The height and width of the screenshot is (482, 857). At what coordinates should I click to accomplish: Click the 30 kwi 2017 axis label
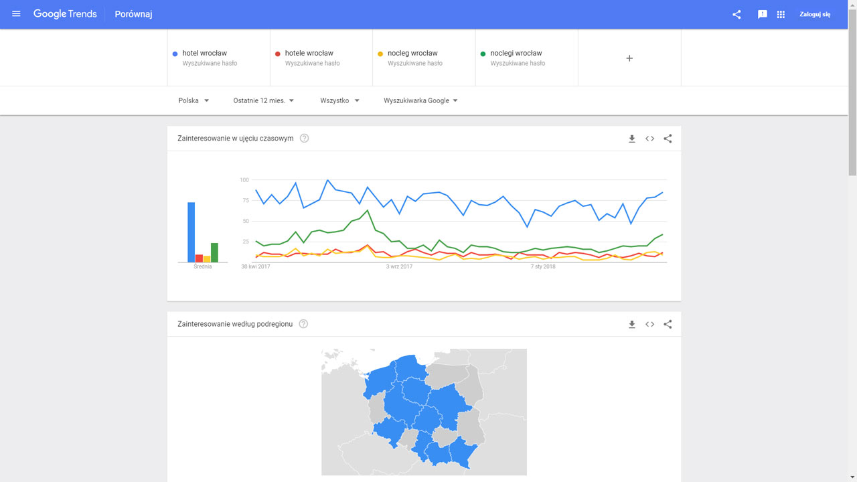(256, 266)
